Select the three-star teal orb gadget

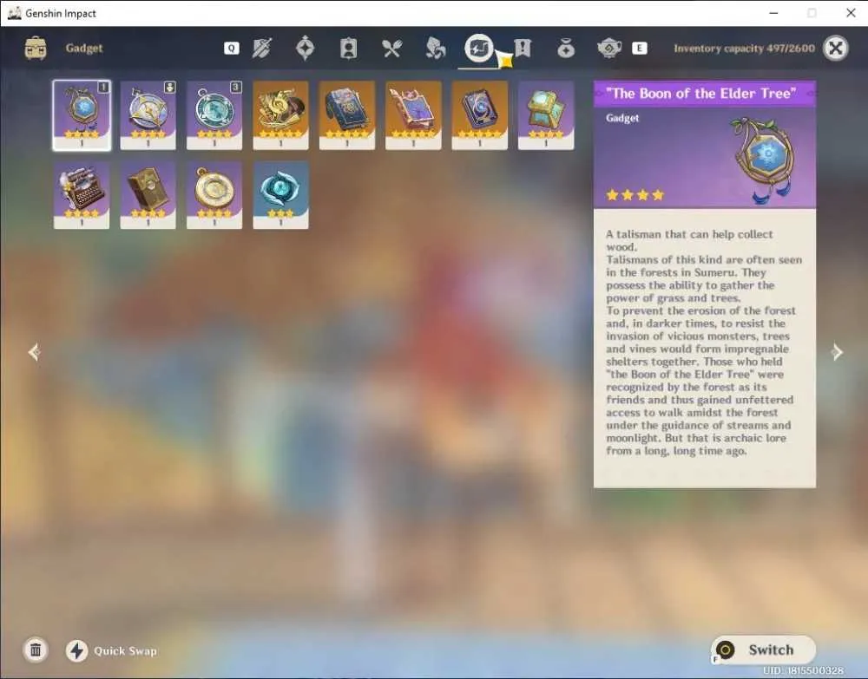click(280, 194)
